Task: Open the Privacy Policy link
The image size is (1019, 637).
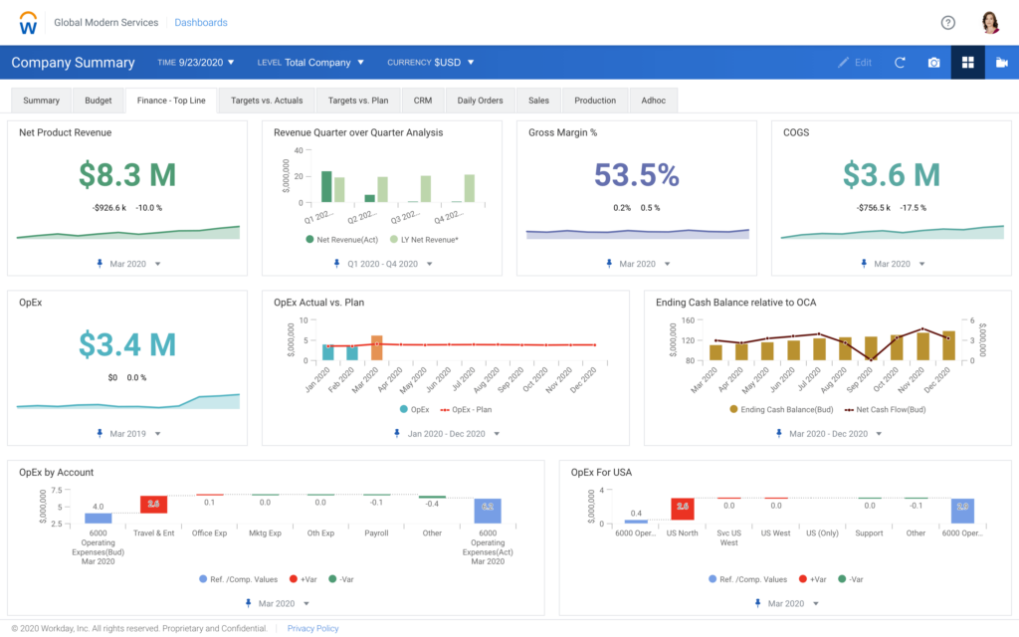Action: (x=312, y=628)
